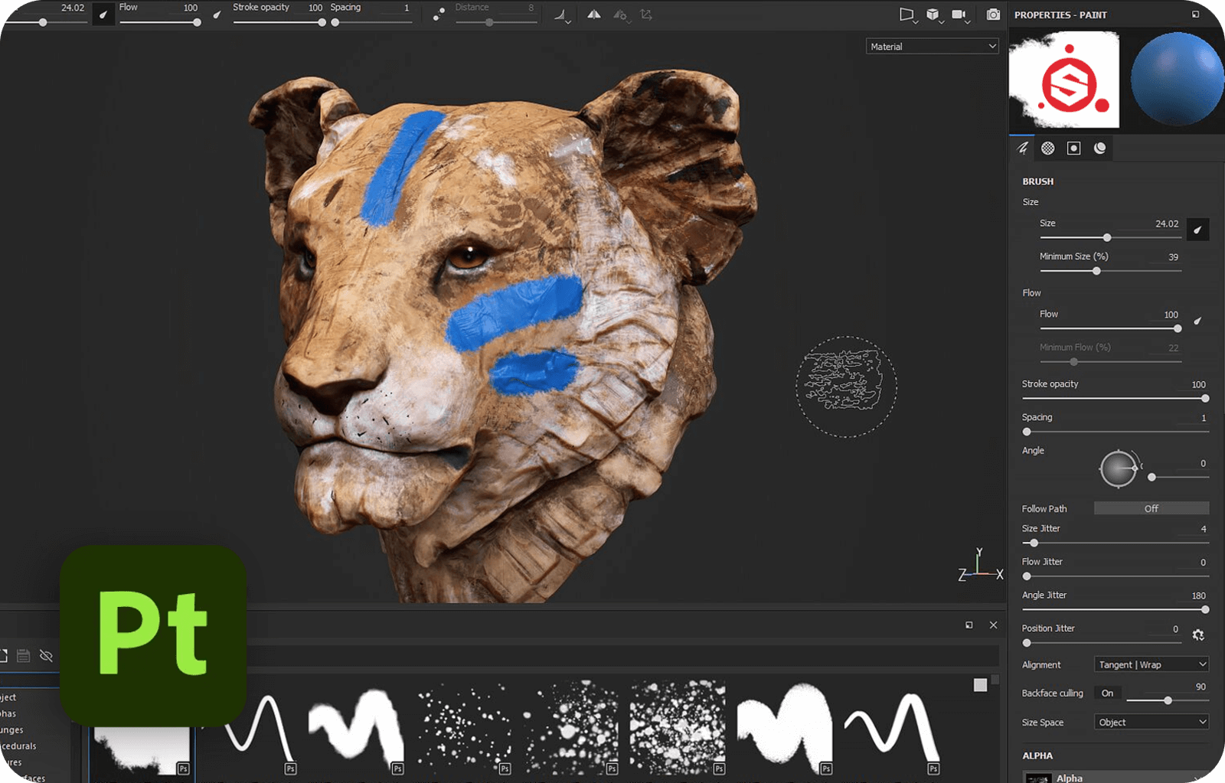Screen dimensions: 1225x783
Task: Toggle hidden assets eye-slash icon in shelf
Action: pos(46,656)
